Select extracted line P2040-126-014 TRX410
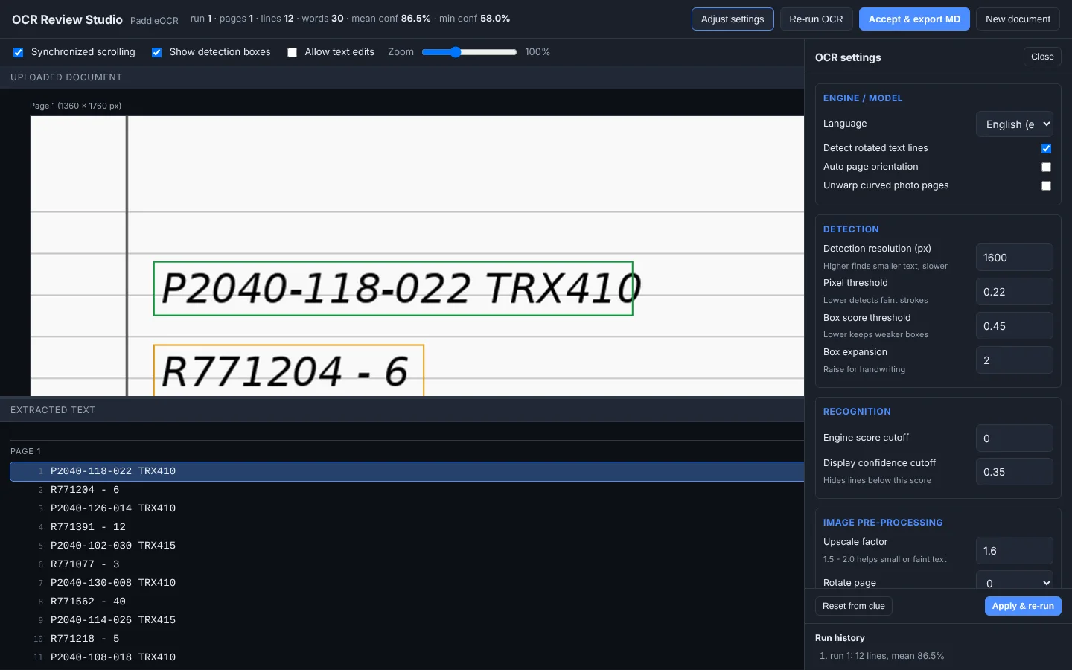The height and width of the screenshot is (670, 1072). coord(406,508)
